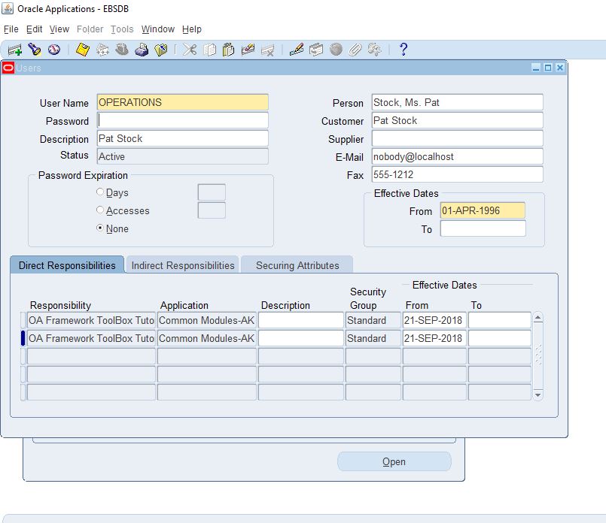Click the New record toolbar icon
Screen dimensions: 606x523
click(x=17, y=49)
